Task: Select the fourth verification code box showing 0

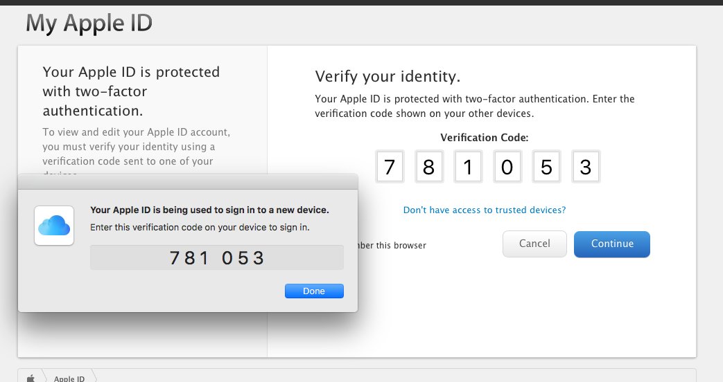Action: pos(507,167)
